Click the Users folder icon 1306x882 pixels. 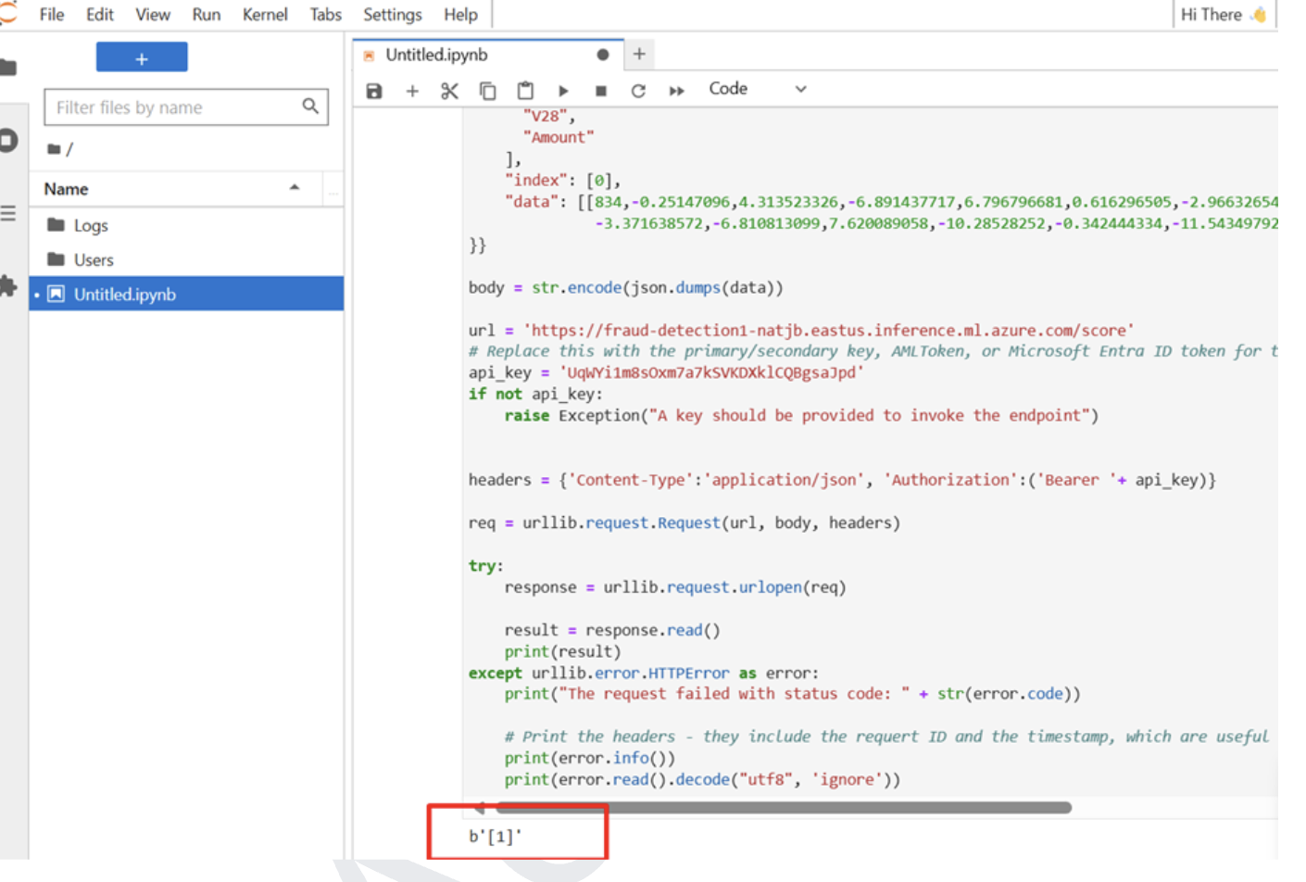pyautogui.click(x=56, y=258)
